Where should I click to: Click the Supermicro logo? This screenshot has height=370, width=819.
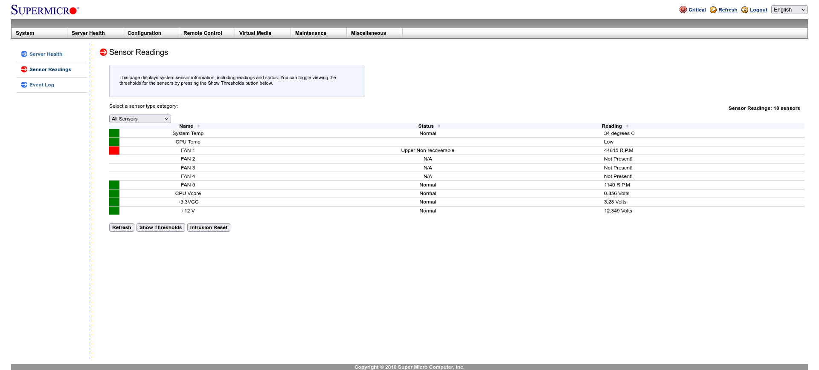(45, 10)
